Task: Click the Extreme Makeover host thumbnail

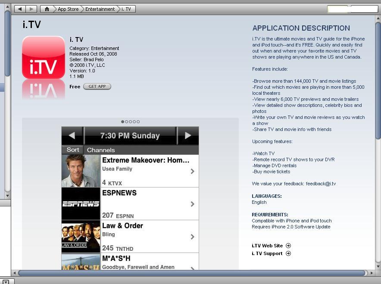Action: [81, 171]
